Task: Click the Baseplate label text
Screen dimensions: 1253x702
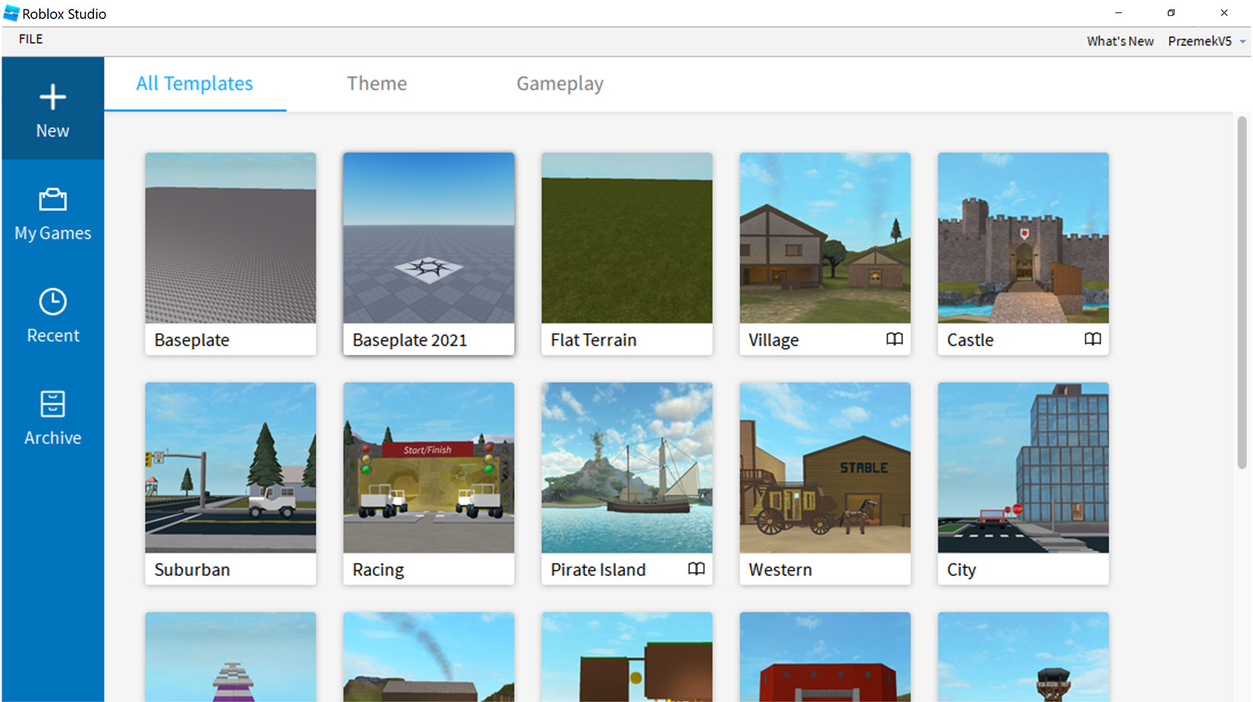Action: pyautogui.click(x=192, y=340)
